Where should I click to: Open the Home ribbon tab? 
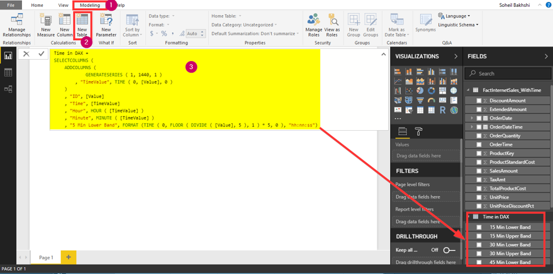point(37,5)
